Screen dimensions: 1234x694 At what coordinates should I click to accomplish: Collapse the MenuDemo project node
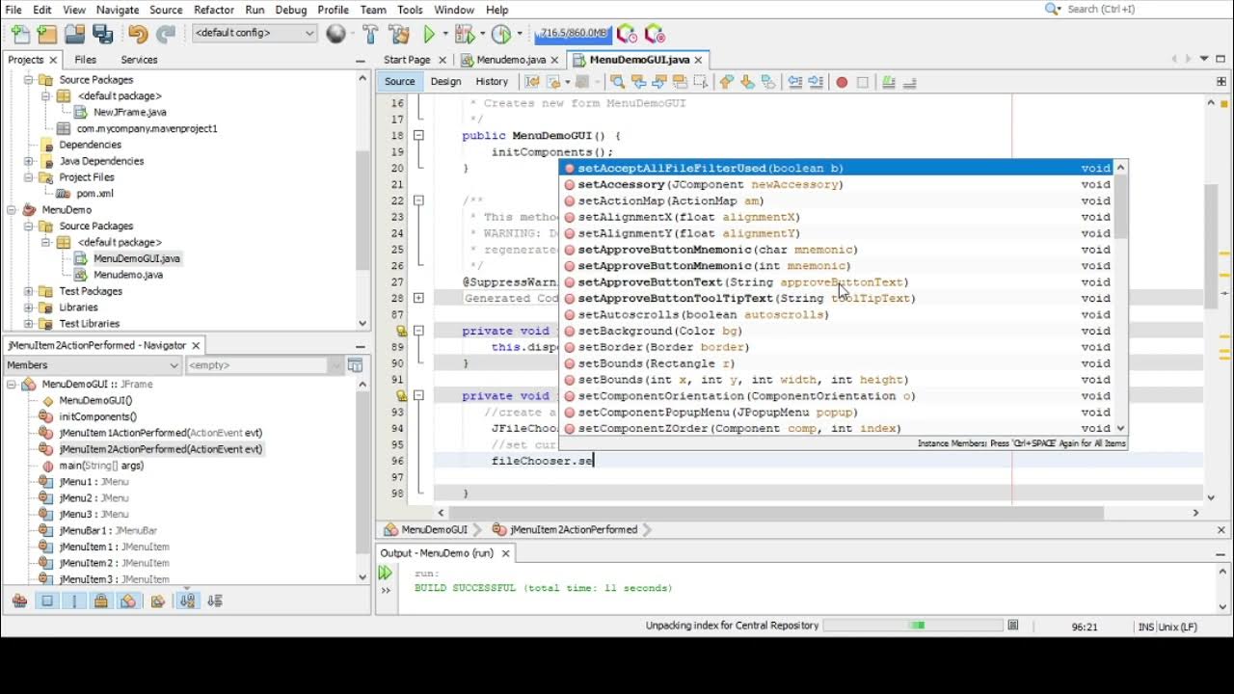12,209
